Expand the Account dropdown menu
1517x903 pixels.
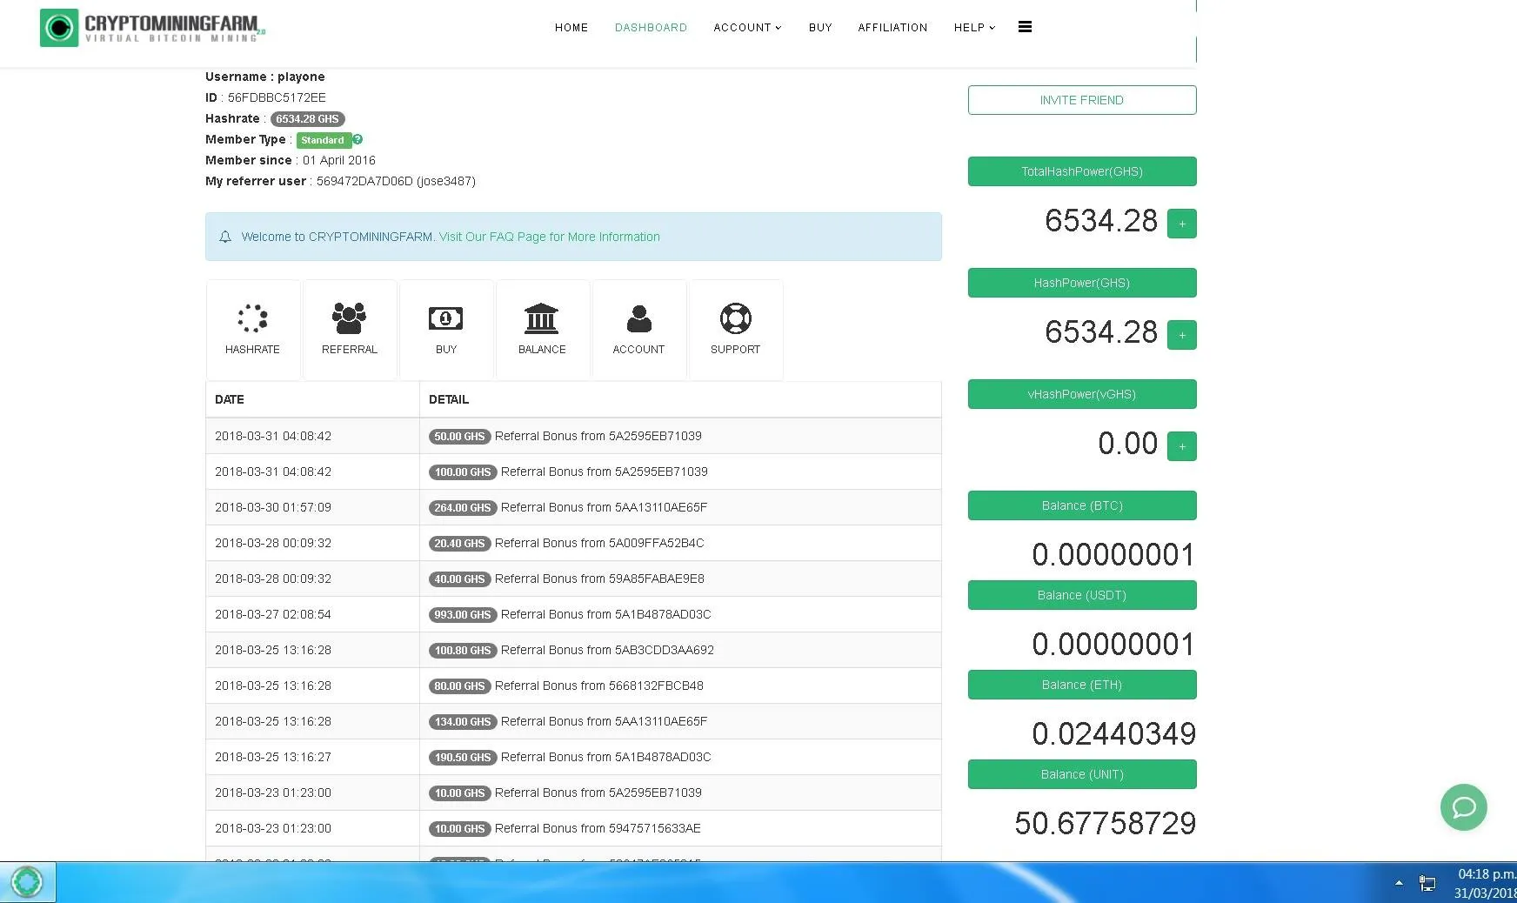pos(747,28)
